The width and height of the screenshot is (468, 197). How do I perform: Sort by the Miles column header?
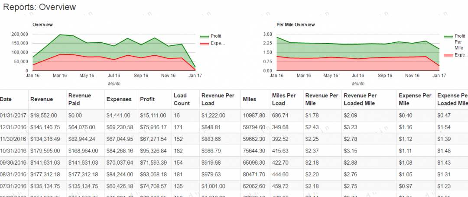pos(250,99)
